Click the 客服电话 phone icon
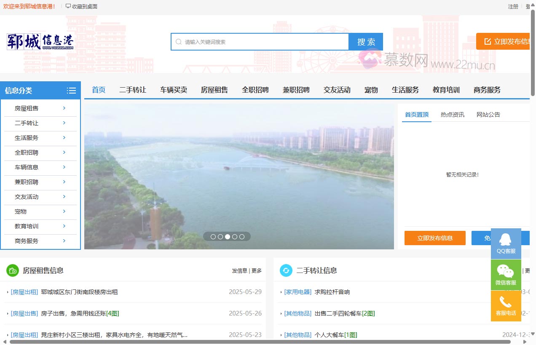 [x=506, y=306]
